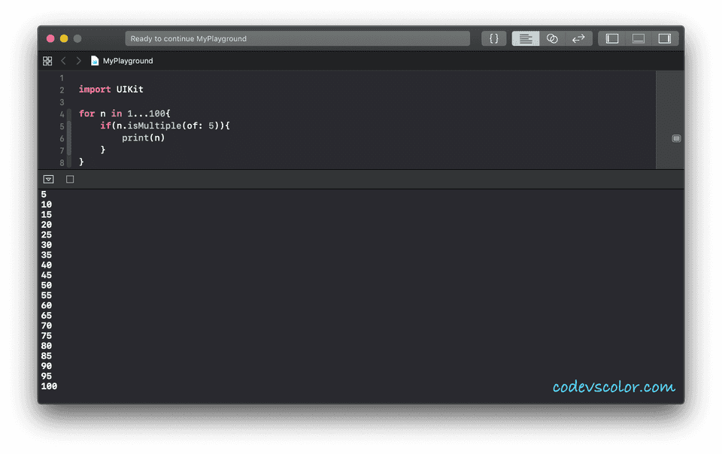Click the Ready to continue MyPlayground status field
This screenshot has width=722, height=454.
pos(298,38)
